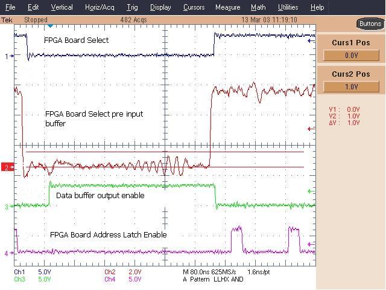386x290 pixels.
Task: Click the trigger position marker above the graticule
Action: [x=50, y=26]
